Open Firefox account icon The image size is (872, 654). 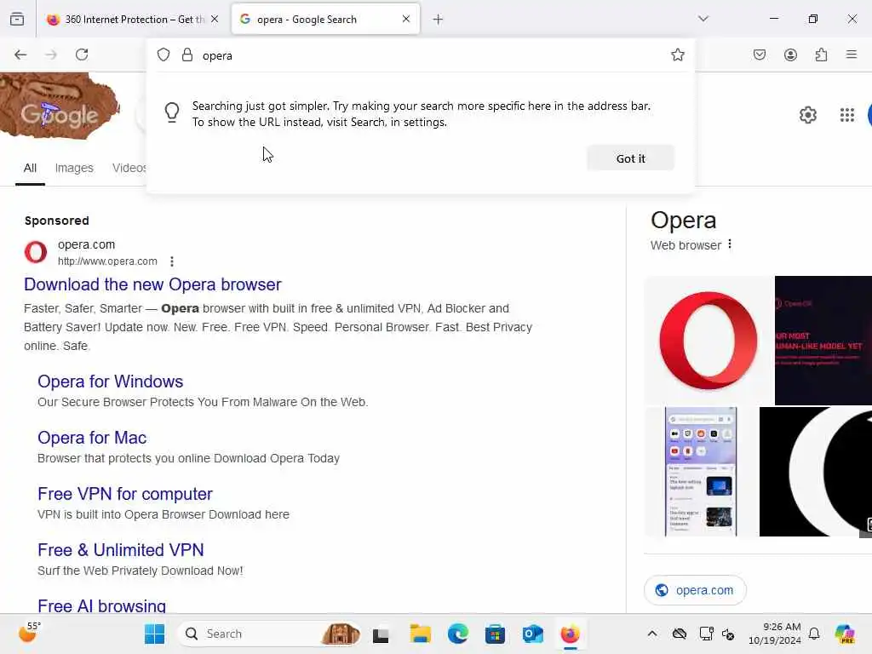790,54
